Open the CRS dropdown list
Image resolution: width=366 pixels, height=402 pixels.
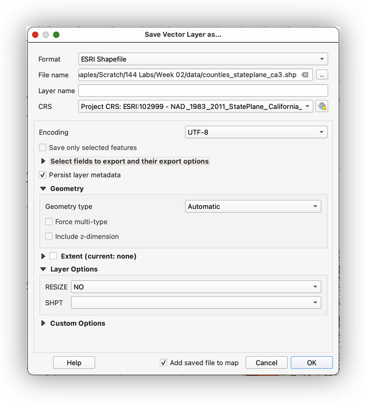[x=196, y=106]
